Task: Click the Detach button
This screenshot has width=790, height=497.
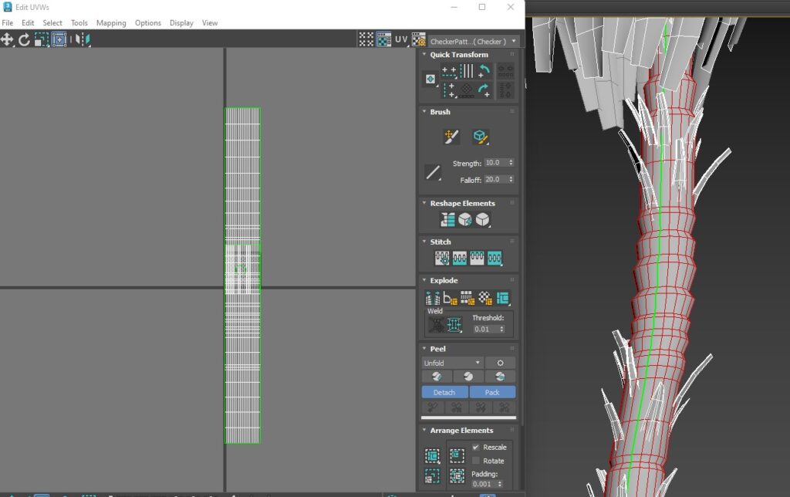Action: pyautogui.click(x=444, y=392)
